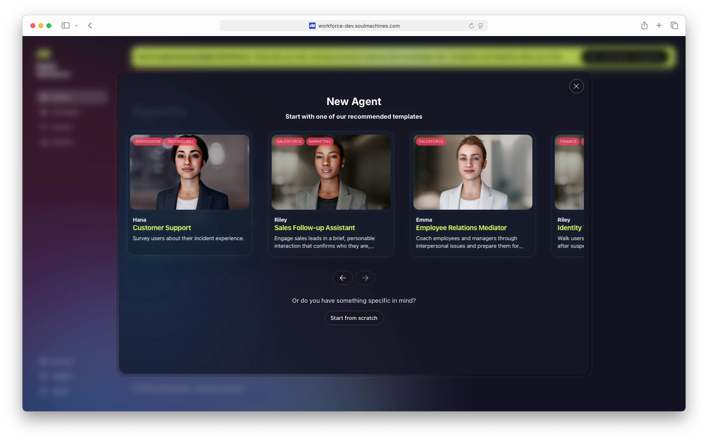This screenshot has width=708, height=441.
Task: Click 'Start with one of our recommended templates' subtitle
Action: click(x=354, y=116)
